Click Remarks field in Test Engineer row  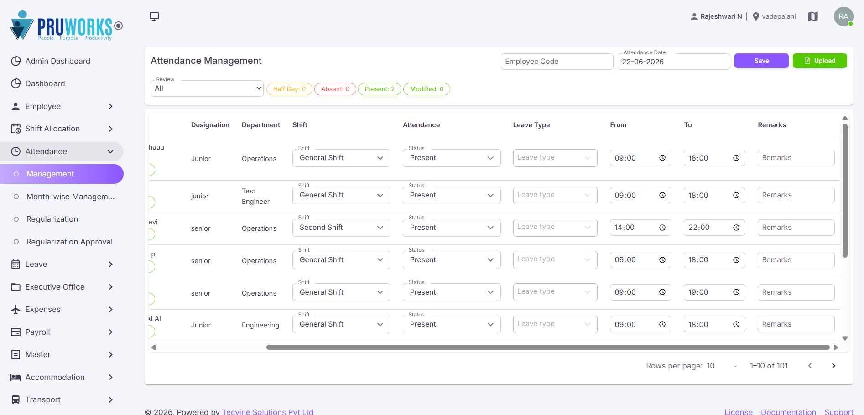click(796, 195)
